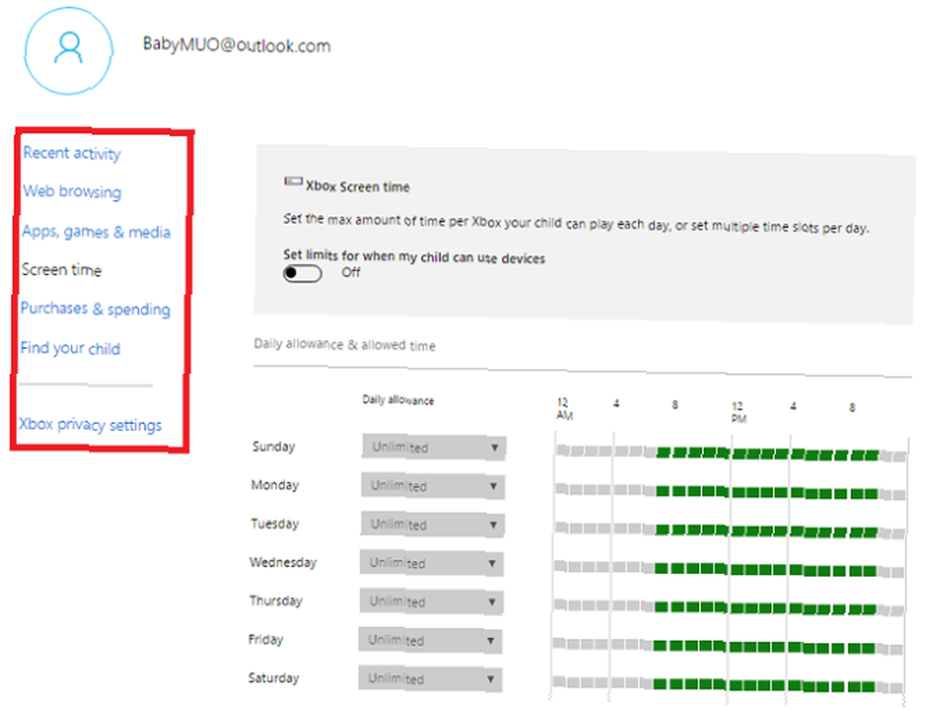
Task: Click Sunday's allowed time schedule bar
Action: pyautogui.click(x=732, y=454)
